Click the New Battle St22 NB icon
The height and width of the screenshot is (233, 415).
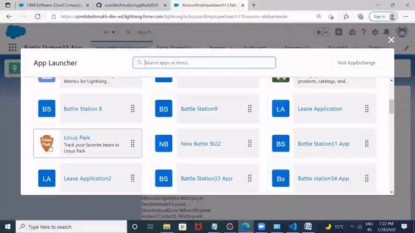pyautogui.click(x=163, y=144)
